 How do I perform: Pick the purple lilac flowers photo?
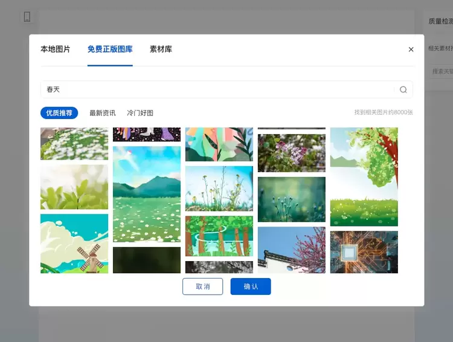point(291,153)
